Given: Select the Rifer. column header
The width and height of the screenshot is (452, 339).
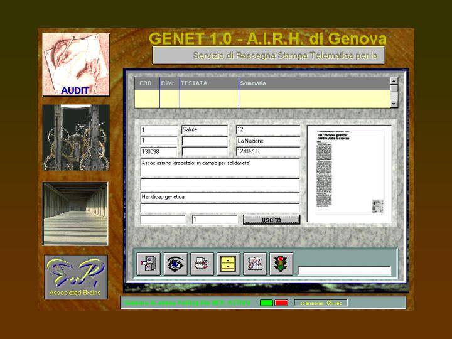Looking at the screenshot, I should click(169, 83).
